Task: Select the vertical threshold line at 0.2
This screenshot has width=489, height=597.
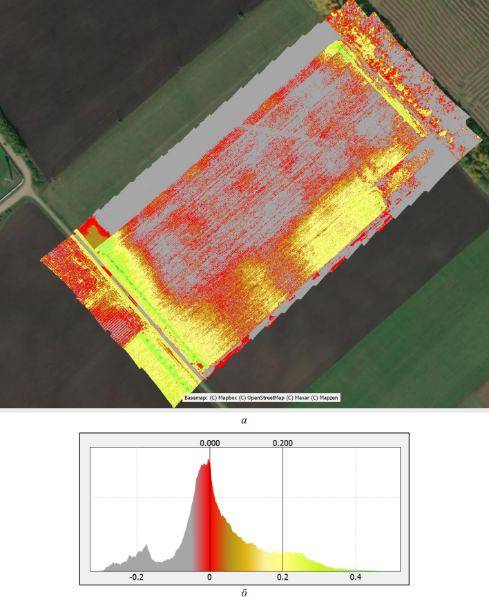Action: point(282,512)
